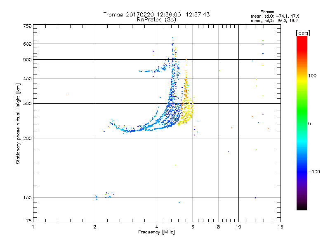Click the x-axis tick label '6'
The image size is (330, 247).
[193, 227]
